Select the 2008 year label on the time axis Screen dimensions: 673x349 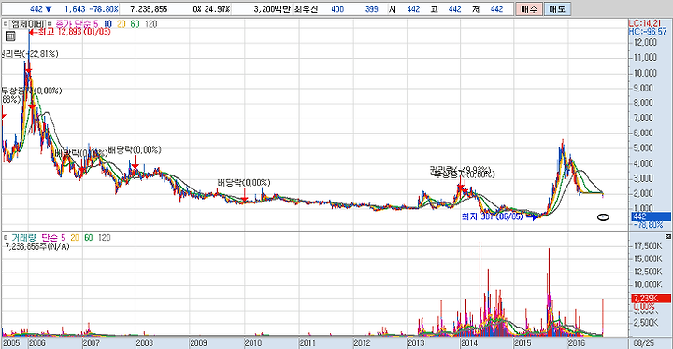pyautogui.click(x=145, y=343)
